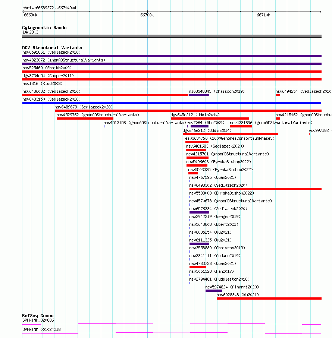
Task: Click the nsv6591861 (Sedlazeck2020) variant label
Action: click(51, 53)
